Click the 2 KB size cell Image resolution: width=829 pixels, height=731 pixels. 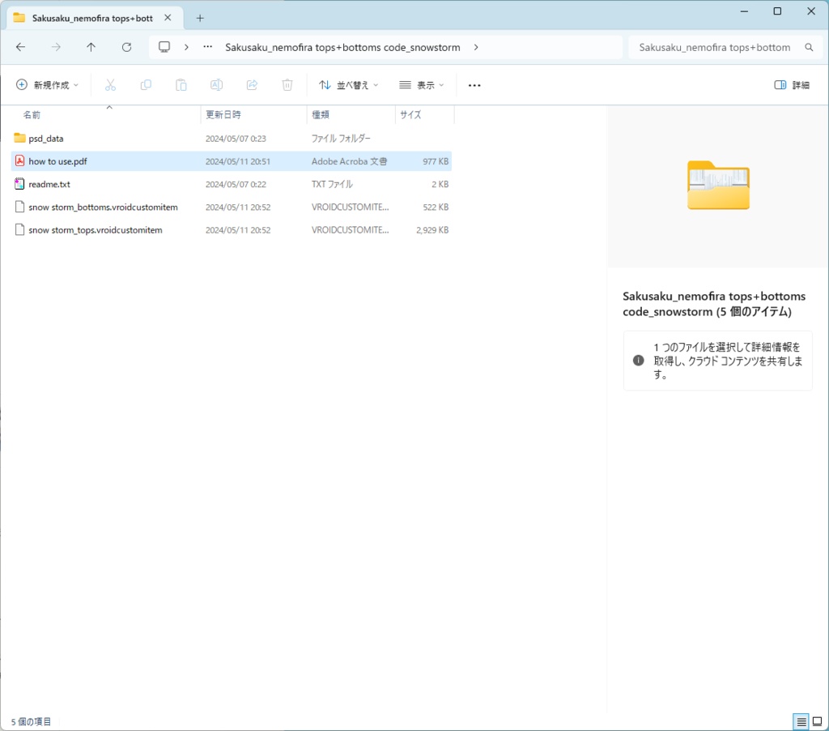[x=440, y=184]
